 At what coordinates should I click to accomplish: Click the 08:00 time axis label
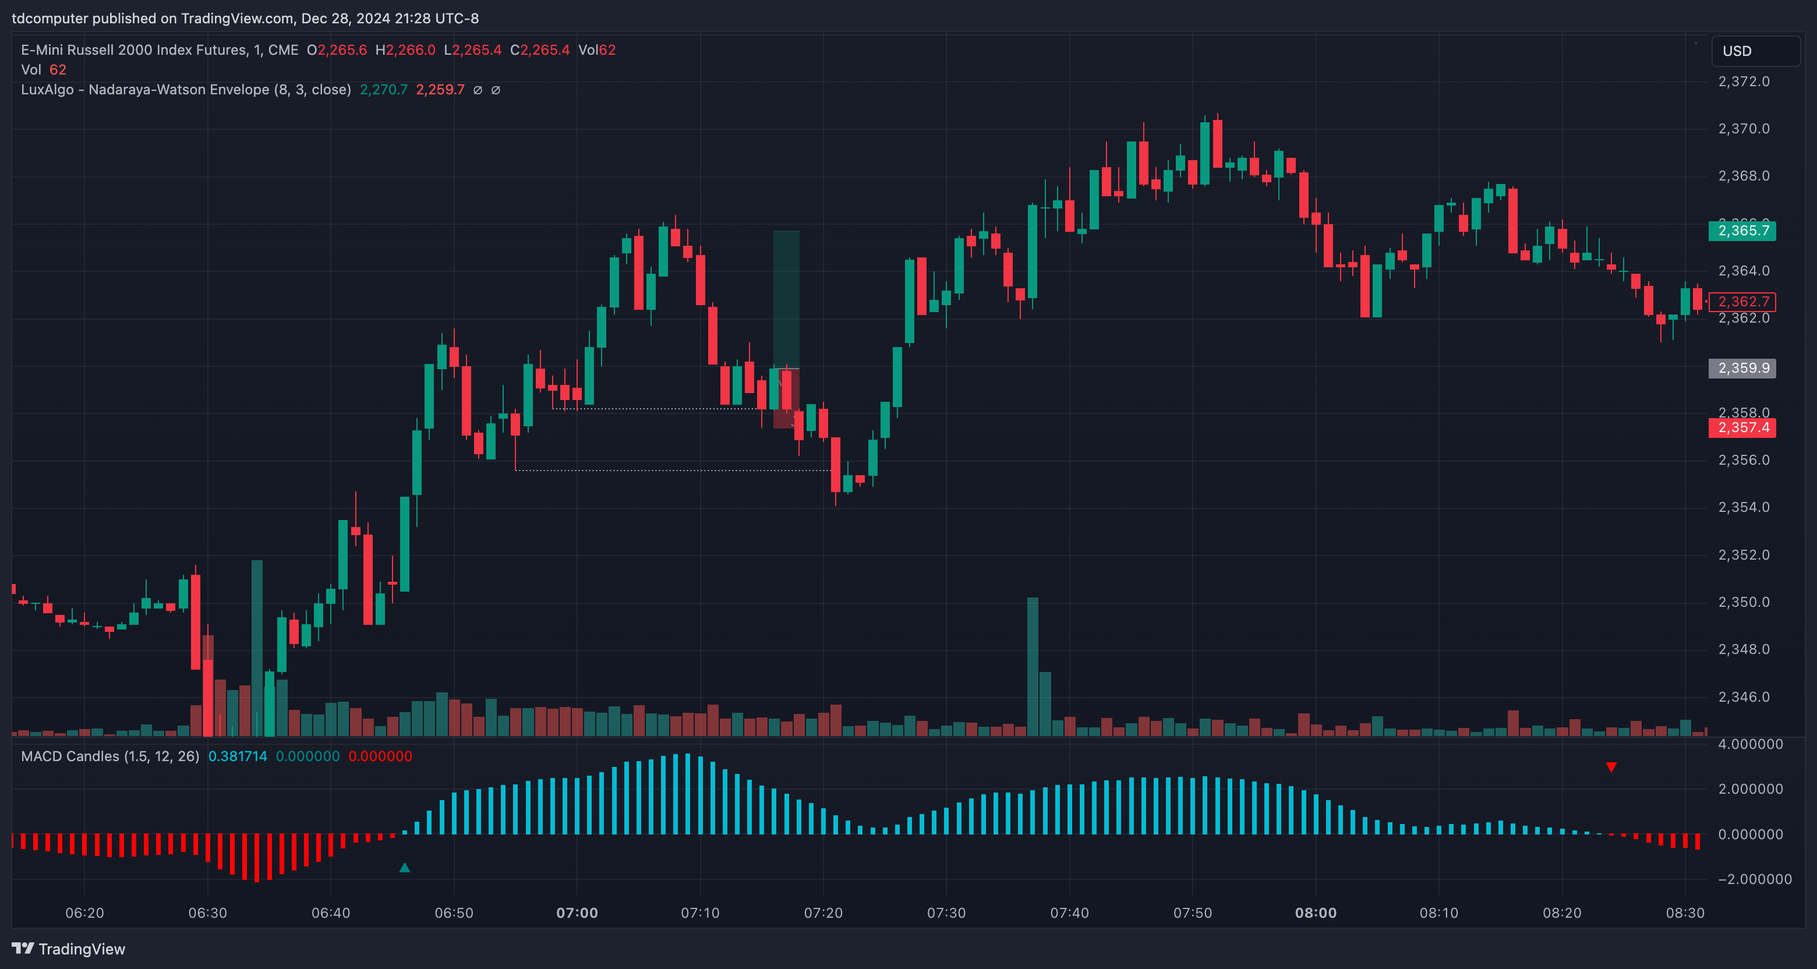(x=1316, y=913)
